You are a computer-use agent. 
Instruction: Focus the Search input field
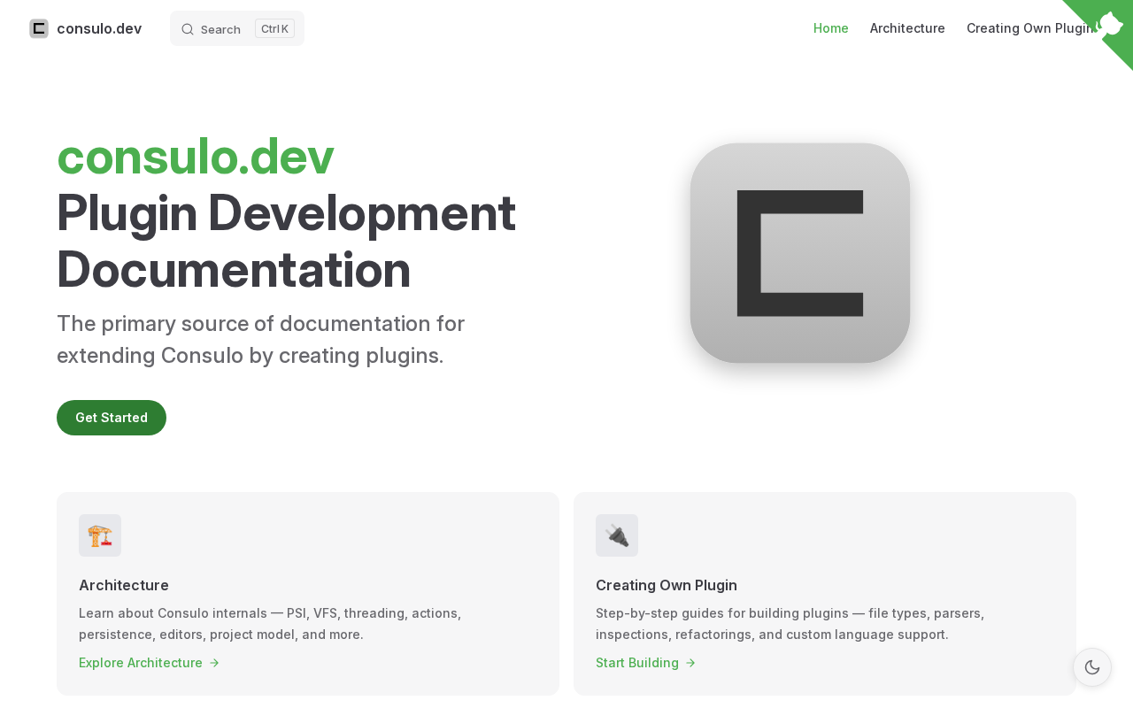(x=220, y=29)
